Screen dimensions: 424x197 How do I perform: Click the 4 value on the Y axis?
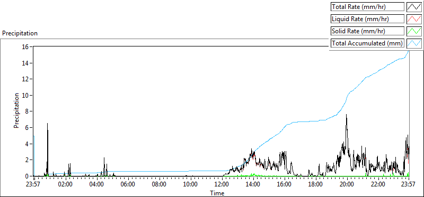(28, 144)
